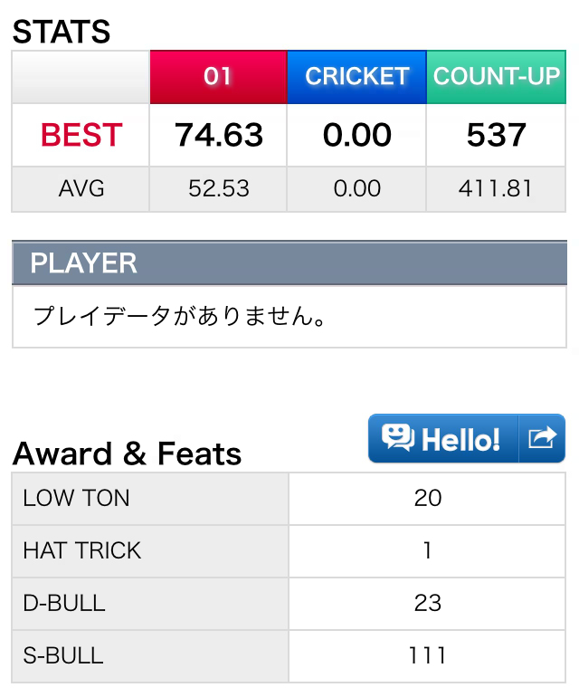
Task: Select the D-BULL award row
Action: pos(289,603)
